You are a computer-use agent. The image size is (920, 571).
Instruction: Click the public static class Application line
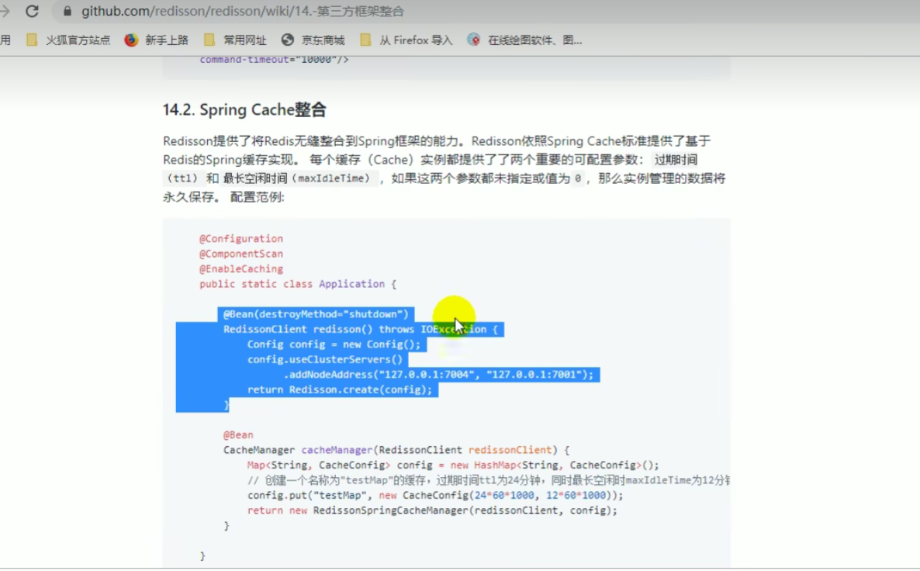coord(298,284)
